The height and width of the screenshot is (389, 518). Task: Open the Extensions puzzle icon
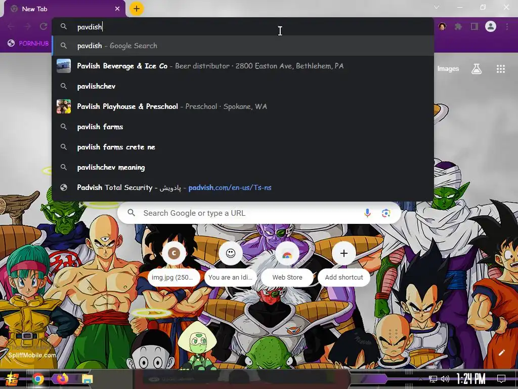pyautogui.click(x=458, y=26)
